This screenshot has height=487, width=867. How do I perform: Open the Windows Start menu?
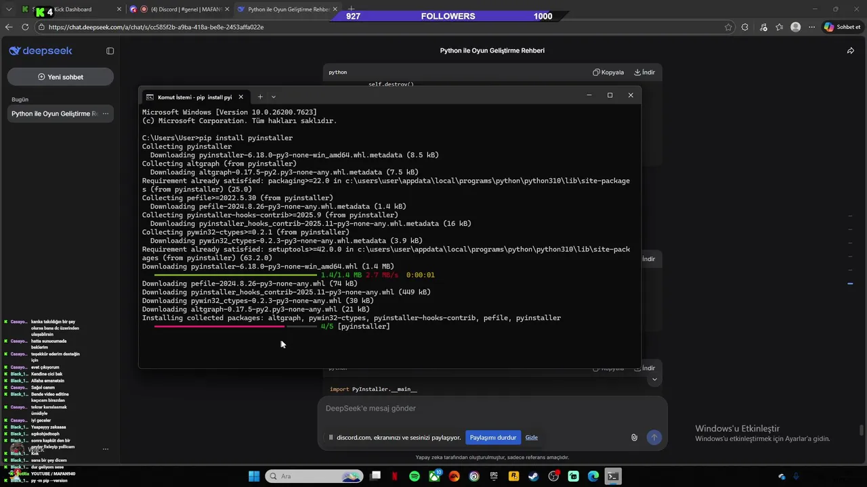(254, 476)
